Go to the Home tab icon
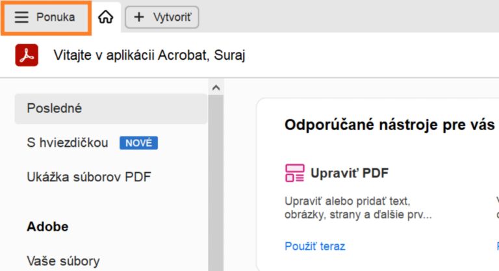Screen dimensions: 499x271 point(106,17)
